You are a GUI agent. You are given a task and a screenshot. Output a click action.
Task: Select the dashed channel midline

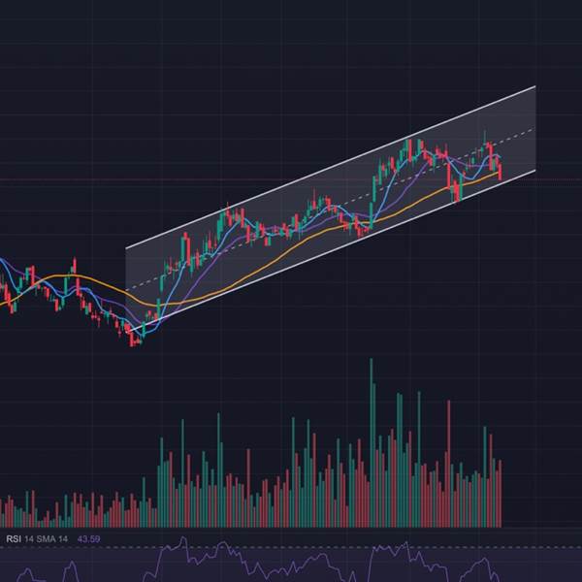tap(331, 210)
